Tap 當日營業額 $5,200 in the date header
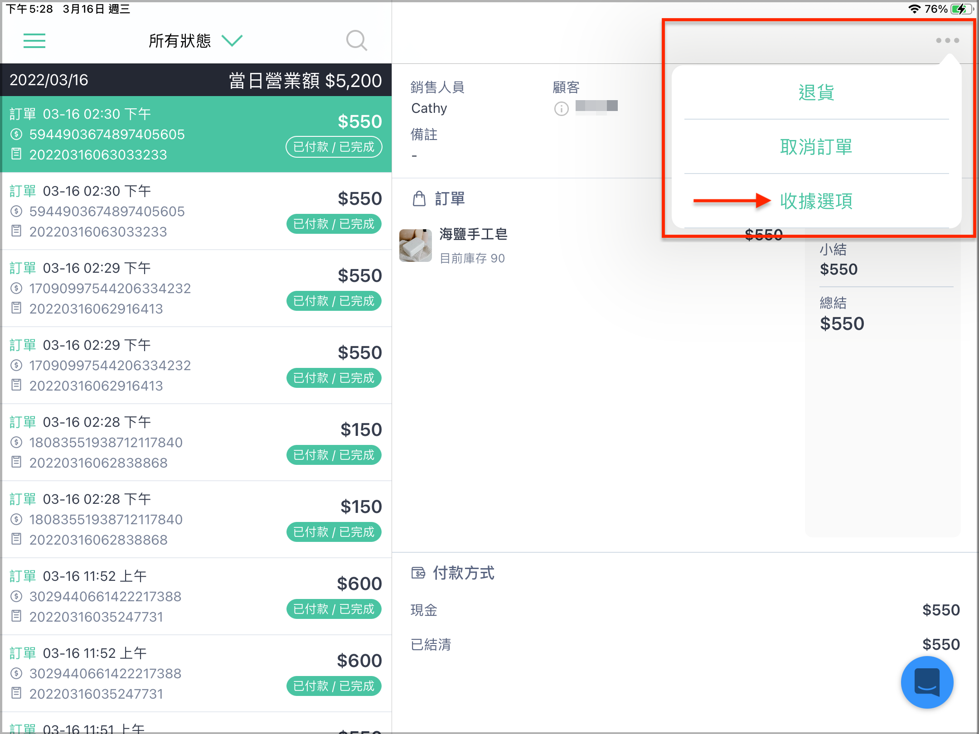979x734 pixels. point(305,81)
